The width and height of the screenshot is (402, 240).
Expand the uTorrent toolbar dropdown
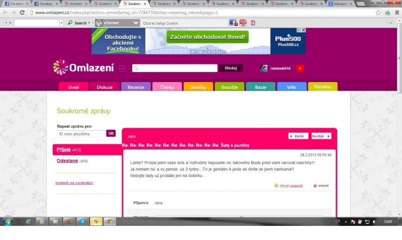tap(136, 23)
